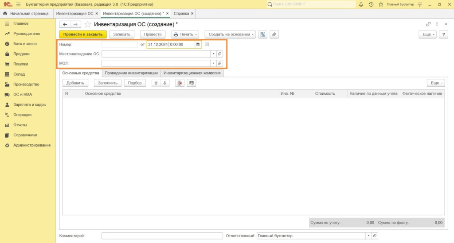454x243 pixels.
Task: Click the Подбор button
Action: (x=135, y=83)
